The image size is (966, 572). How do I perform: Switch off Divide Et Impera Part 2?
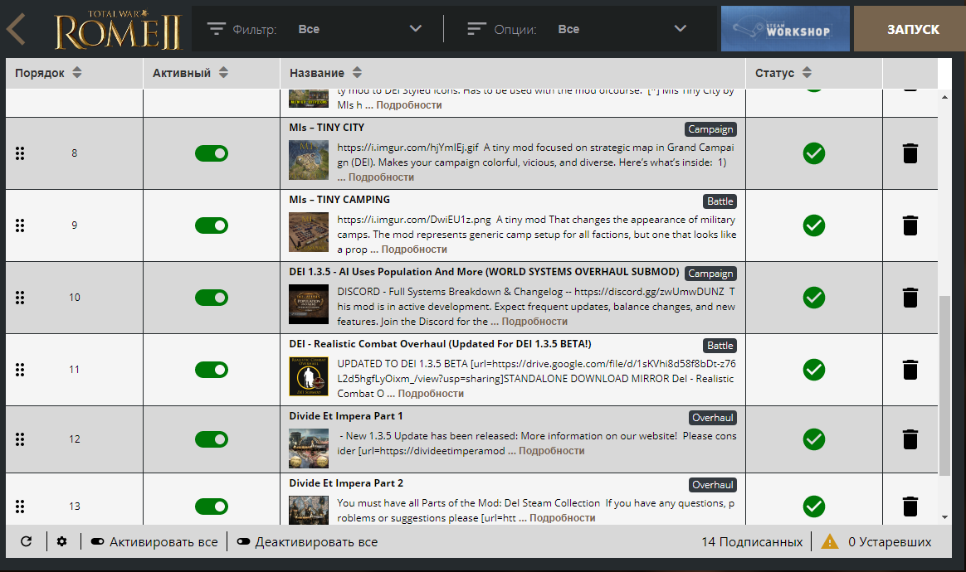click(x=212, y=507)
